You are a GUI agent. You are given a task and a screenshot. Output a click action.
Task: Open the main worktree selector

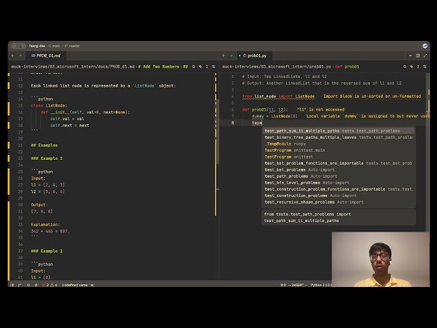point(55,46)
